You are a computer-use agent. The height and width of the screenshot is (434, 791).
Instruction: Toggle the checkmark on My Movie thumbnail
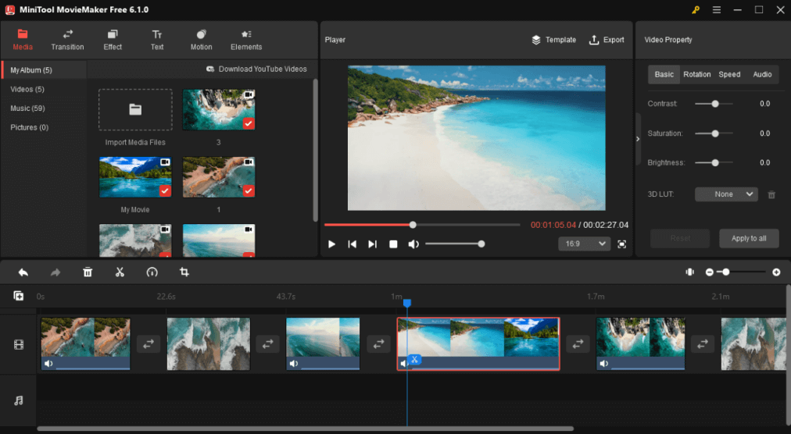point(165,191)
